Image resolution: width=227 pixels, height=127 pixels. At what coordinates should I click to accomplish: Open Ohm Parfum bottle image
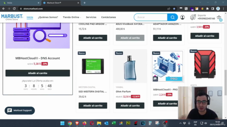(x=130, y=67)
